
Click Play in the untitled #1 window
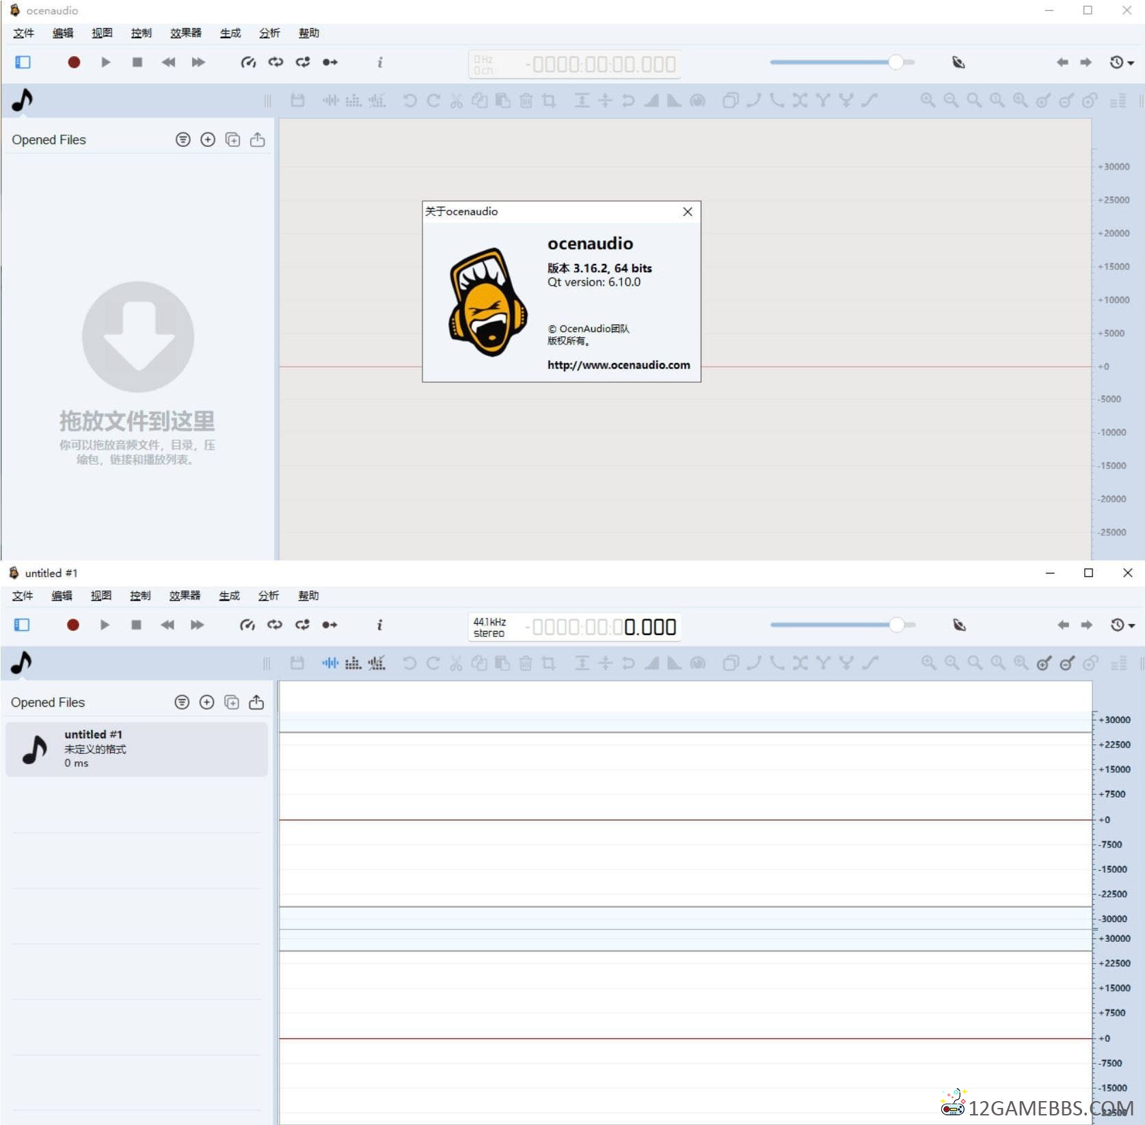tap(105, 625)
